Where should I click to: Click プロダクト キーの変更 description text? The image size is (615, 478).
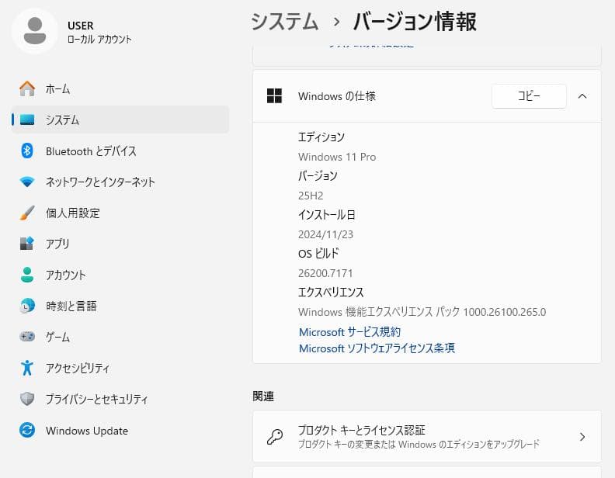[x=419, y=445]
